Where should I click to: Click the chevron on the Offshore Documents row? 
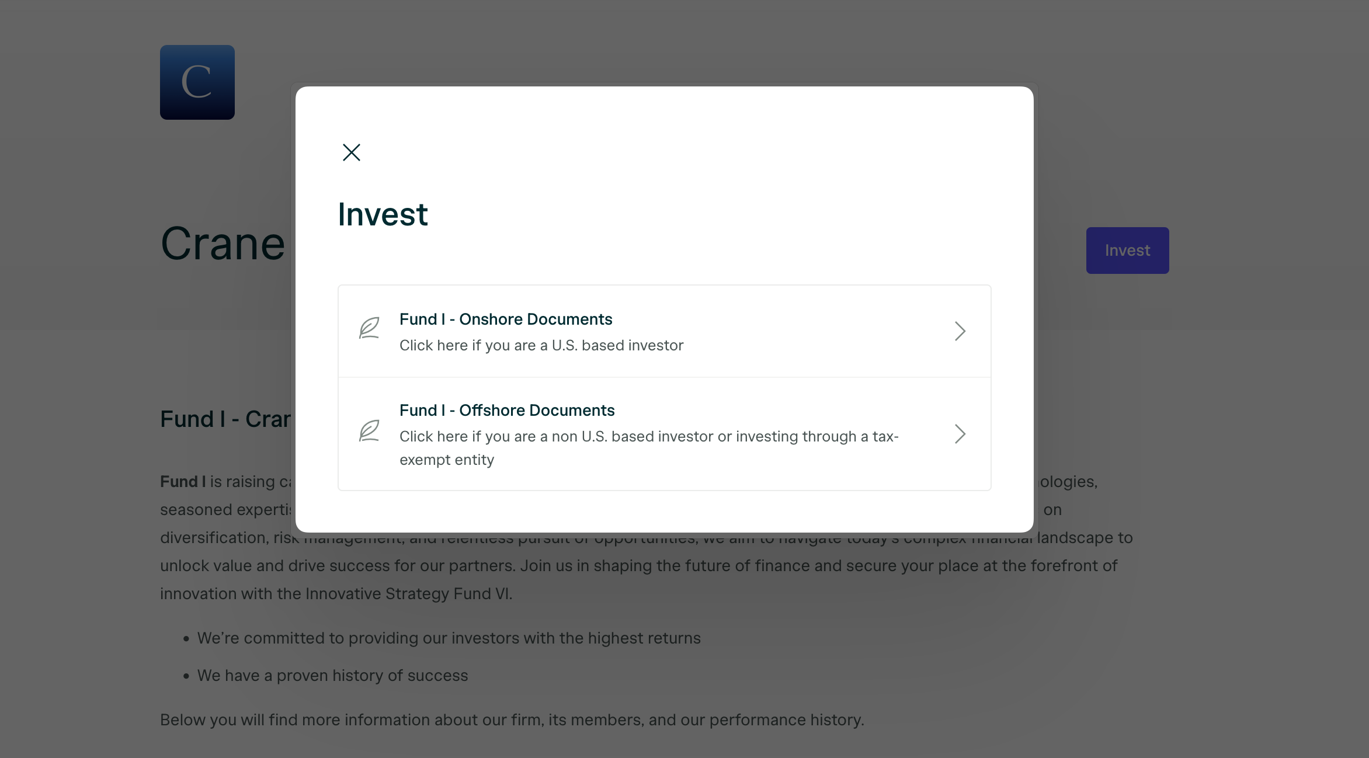click(x=960, y=434)
